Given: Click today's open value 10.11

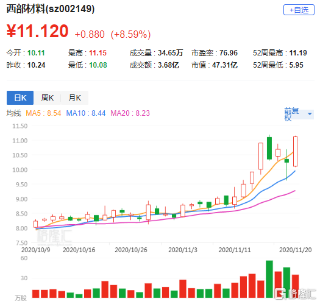Looking at the screenshot, I should pyautogui.click(x=36, y=53).
